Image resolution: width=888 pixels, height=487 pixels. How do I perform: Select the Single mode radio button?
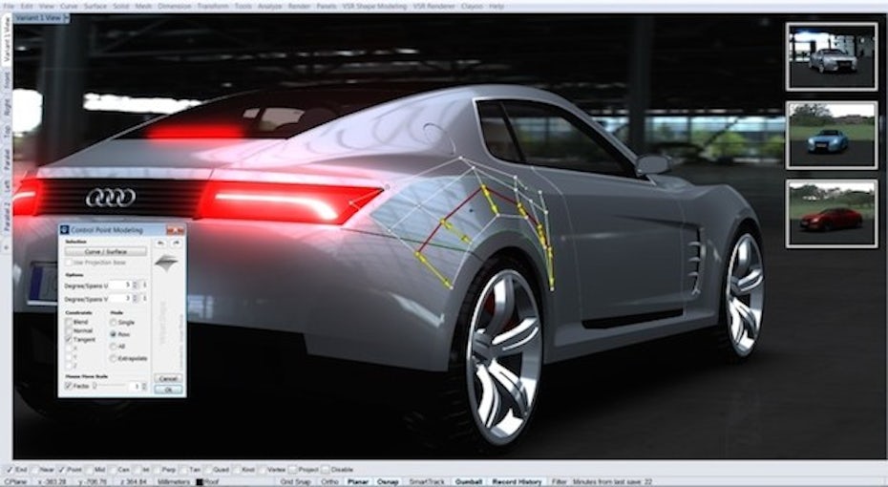[x=114, y=323]
